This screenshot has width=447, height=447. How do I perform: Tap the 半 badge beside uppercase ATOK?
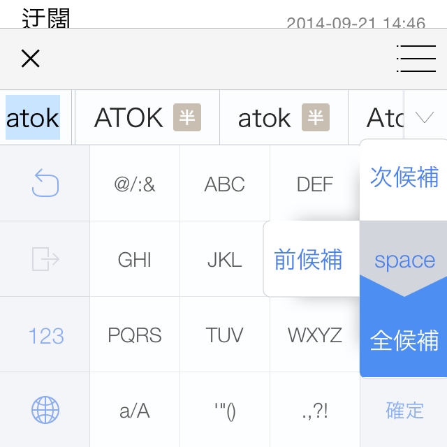187,117
